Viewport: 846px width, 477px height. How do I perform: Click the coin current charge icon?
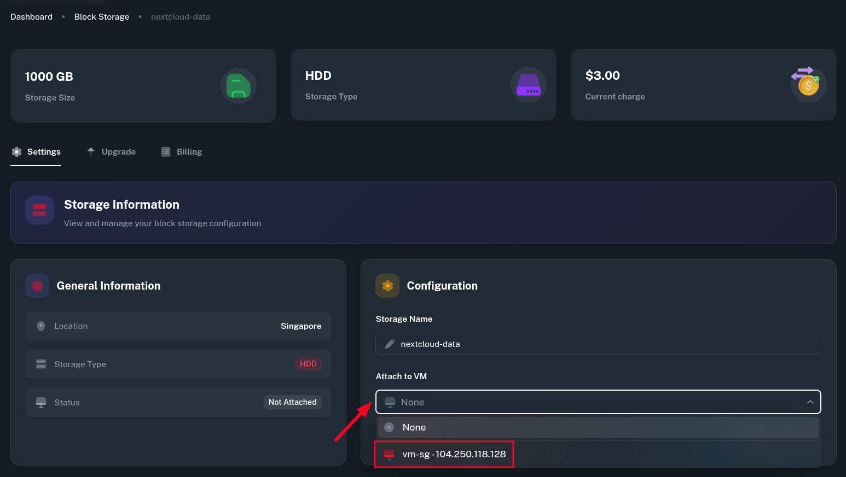click(808, 84)
